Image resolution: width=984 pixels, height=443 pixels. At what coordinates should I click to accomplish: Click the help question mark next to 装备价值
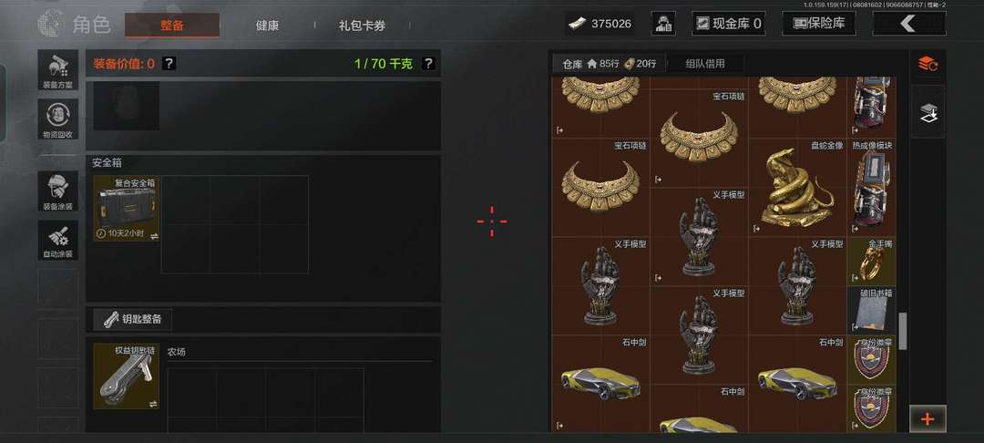pyautogui.click(x=169, y=64)
